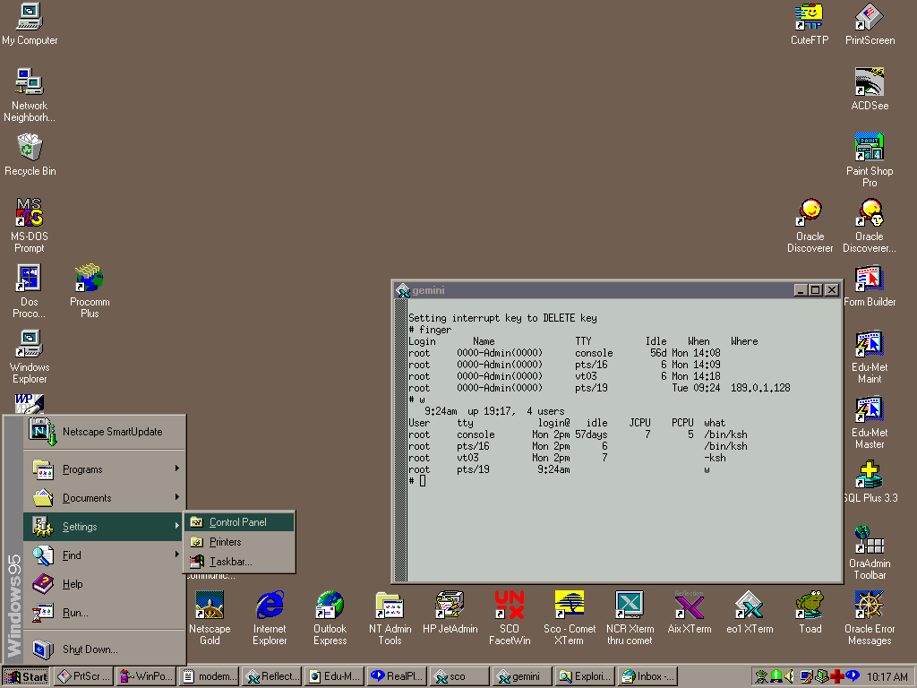The width and height of the screenshot is (917, 688).
Task: Choose Run... in the Start menu
Action: tap(104, 613)
